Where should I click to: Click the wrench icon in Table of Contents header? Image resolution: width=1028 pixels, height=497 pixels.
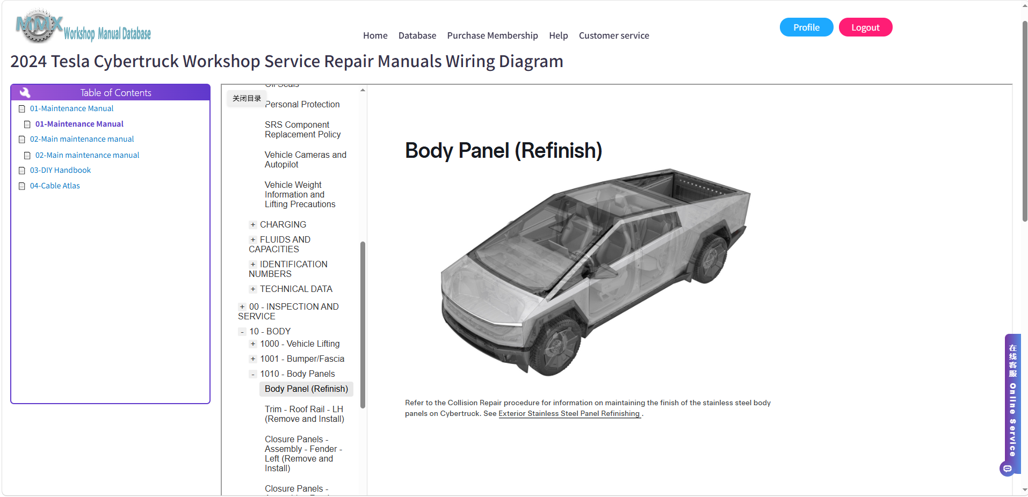(25, 92)
